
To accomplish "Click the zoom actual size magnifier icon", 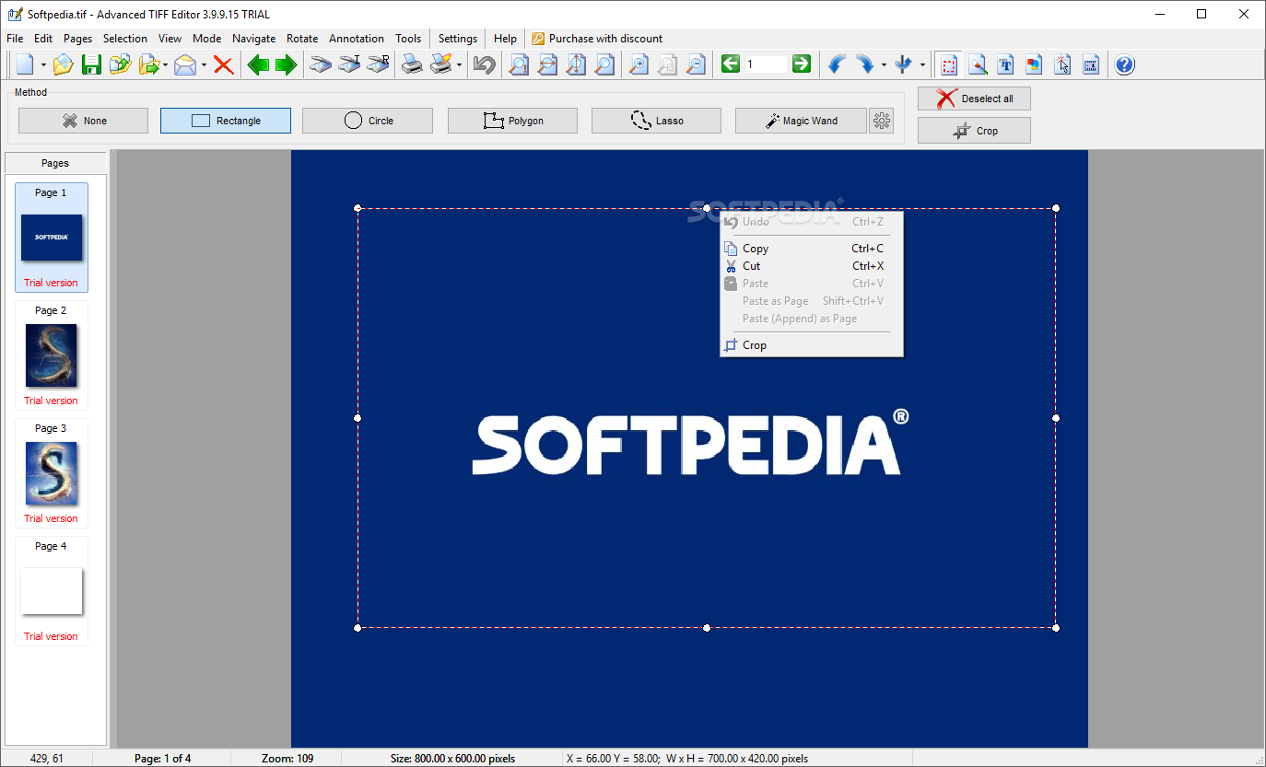I will pyautogui.click(x=519, y=64).
